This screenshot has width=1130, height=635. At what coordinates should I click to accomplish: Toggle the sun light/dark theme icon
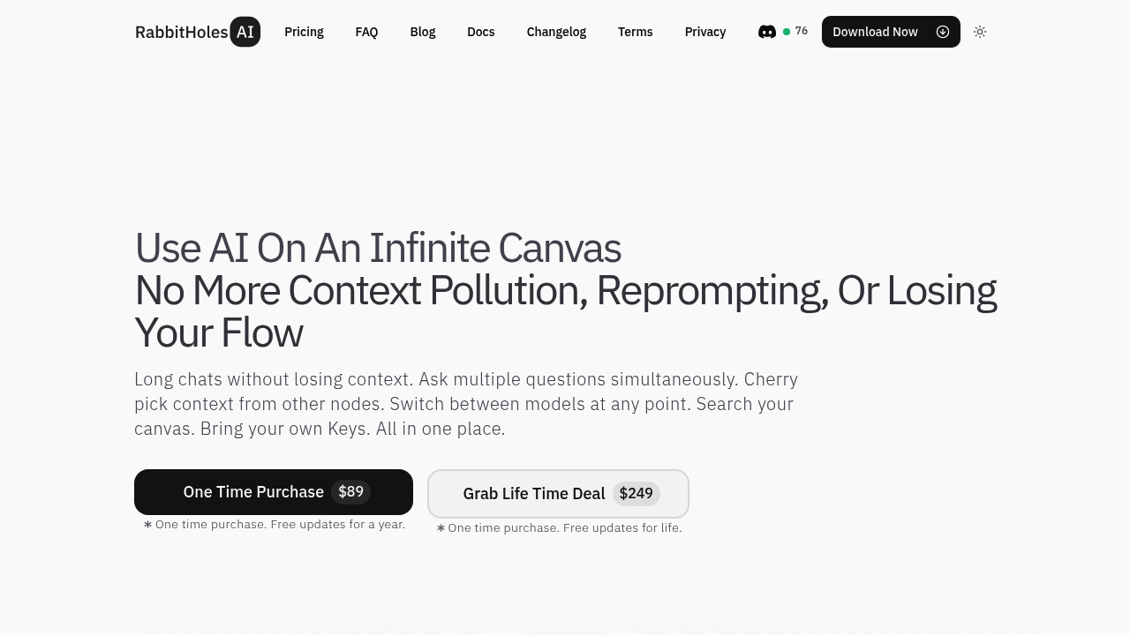(x=980, y=32)
